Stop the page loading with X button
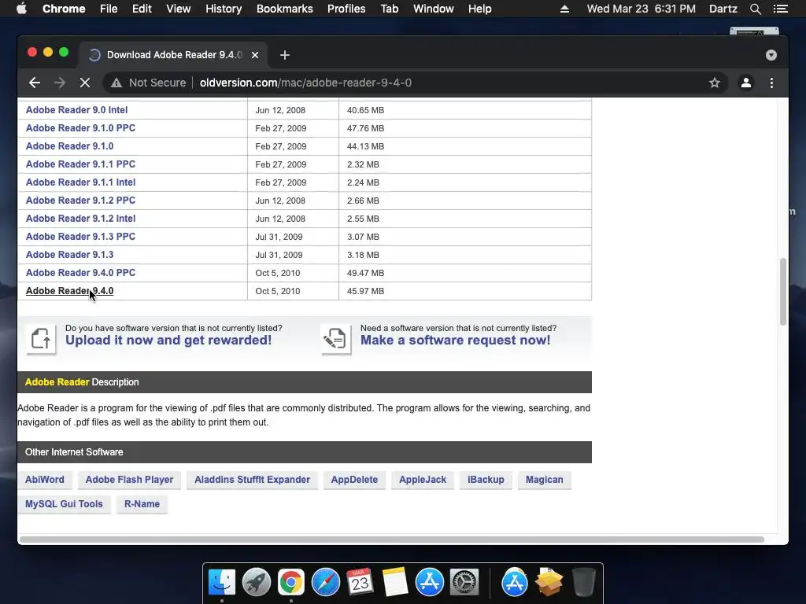This screenshot has width=806, height=604. tap(85, 83)
